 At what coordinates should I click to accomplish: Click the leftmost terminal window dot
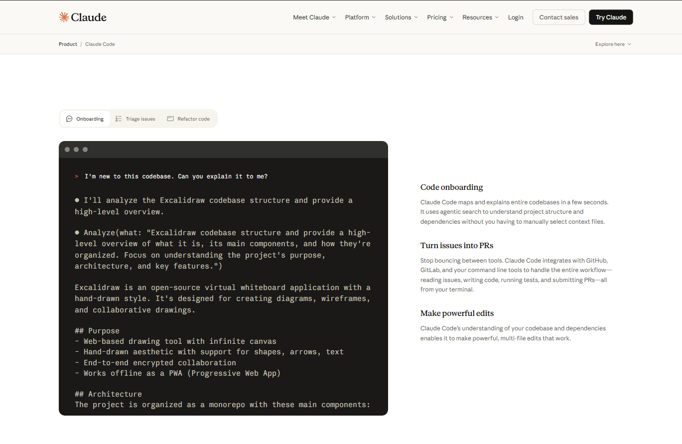click(67, 149)
